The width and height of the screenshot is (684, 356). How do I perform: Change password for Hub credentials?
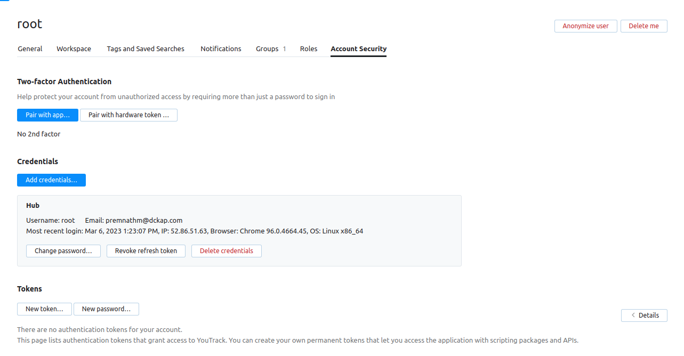63,250
